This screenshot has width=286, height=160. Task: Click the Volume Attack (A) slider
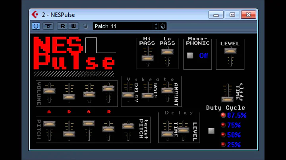pos(49,91)
